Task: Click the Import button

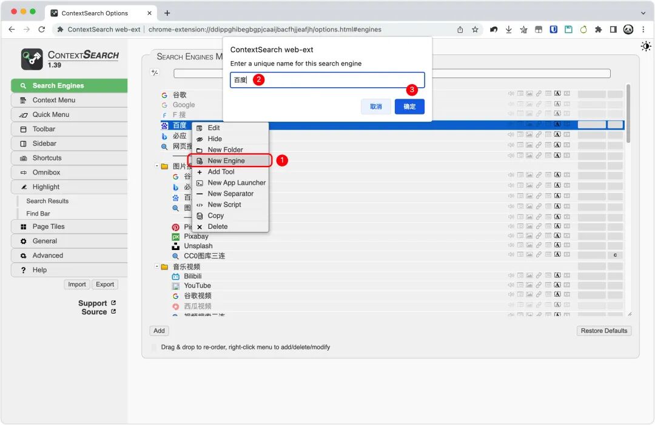Action: point(77,284)
